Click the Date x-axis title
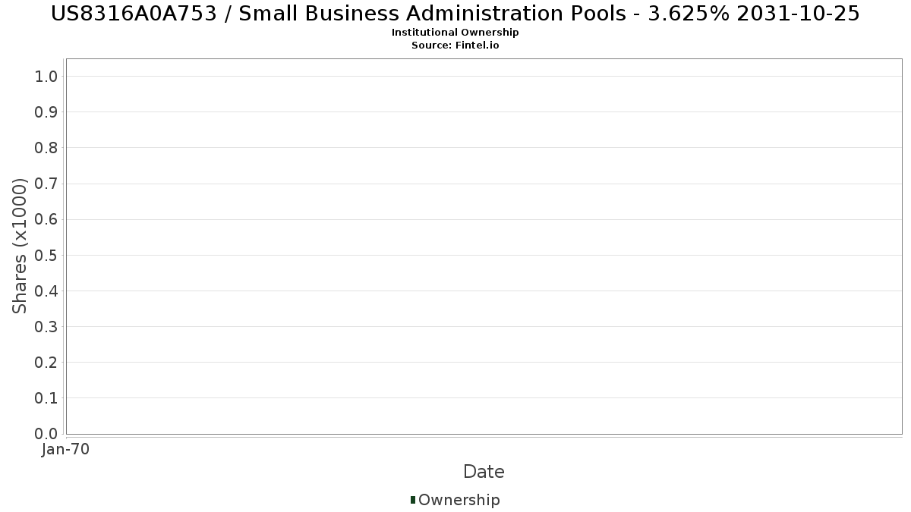This screenshot has height=512, width=911. pyautogui.click(x=484, y=472)
